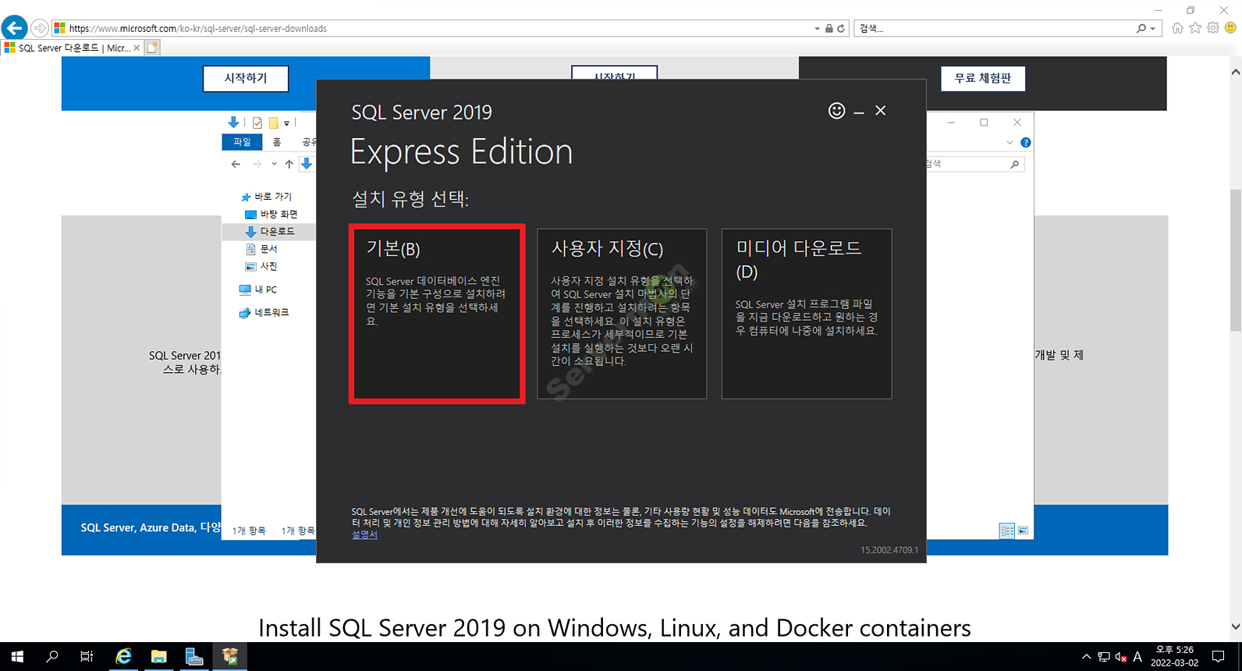Open Server Manager from taskbar
The height and width of the screenshot is (671, 1242).
194,657
